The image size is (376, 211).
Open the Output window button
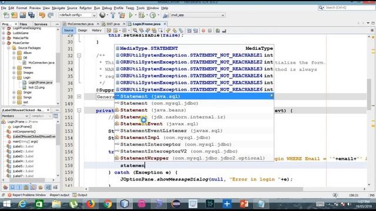[80, 195]
